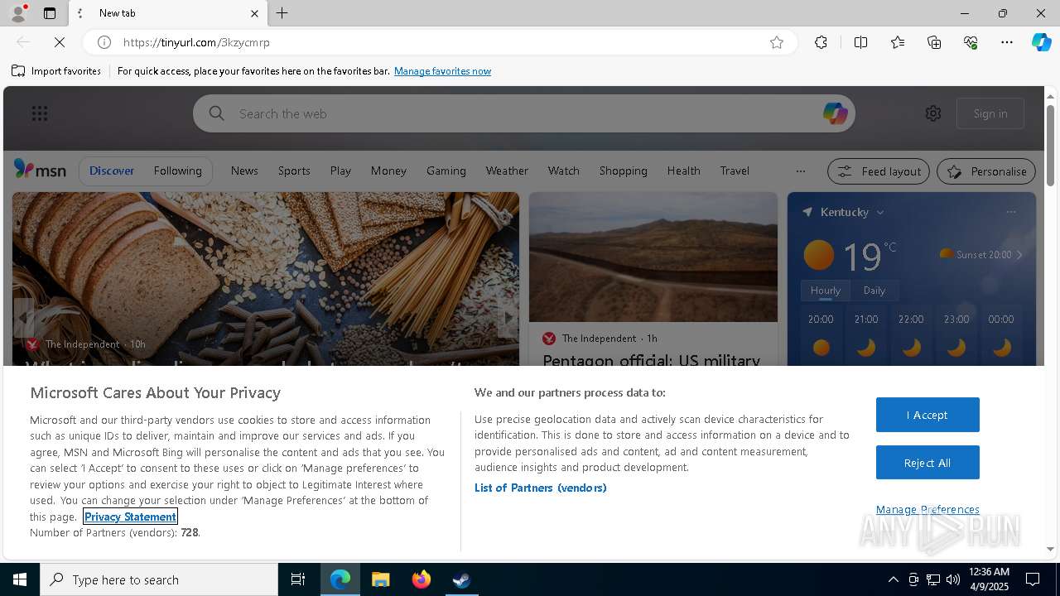
Task: Open File Explorer from taskbar
Action: pos(381,579)
